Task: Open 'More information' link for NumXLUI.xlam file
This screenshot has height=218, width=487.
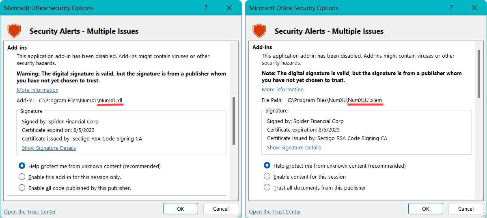Action: [x=282, y=89]
